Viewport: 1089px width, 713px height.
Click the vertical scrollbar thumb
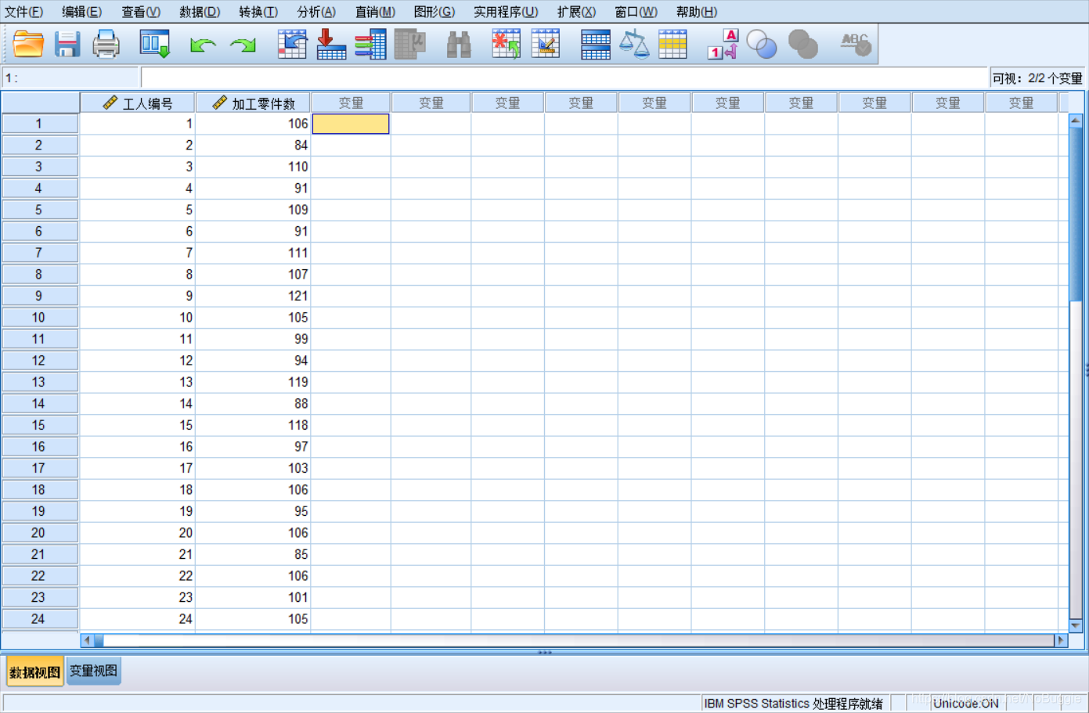tap(1076, 213)
